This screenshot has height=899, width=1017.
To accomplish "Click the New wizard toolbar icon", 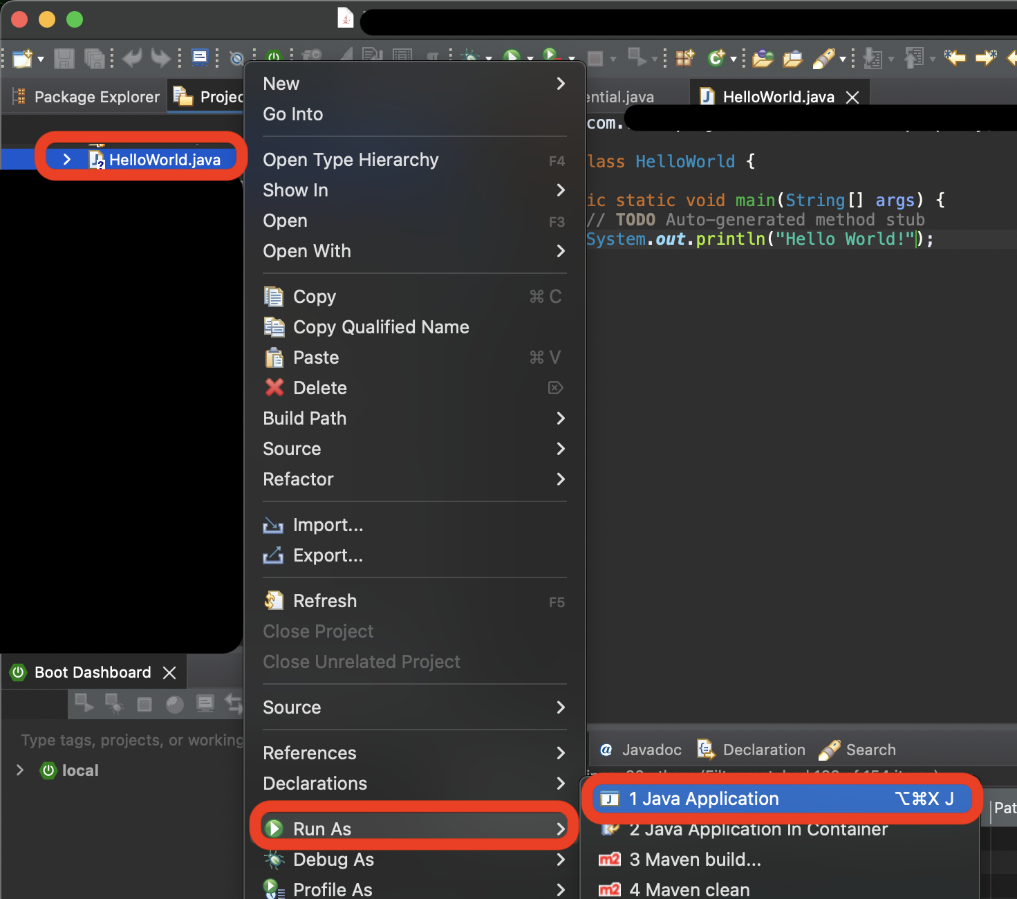I will point(21,59).
